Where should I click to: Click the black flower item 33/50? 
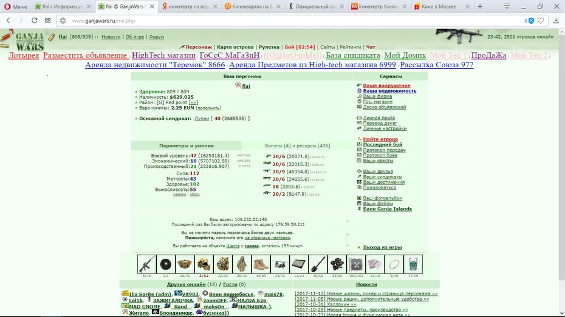(x=337, y=264)
